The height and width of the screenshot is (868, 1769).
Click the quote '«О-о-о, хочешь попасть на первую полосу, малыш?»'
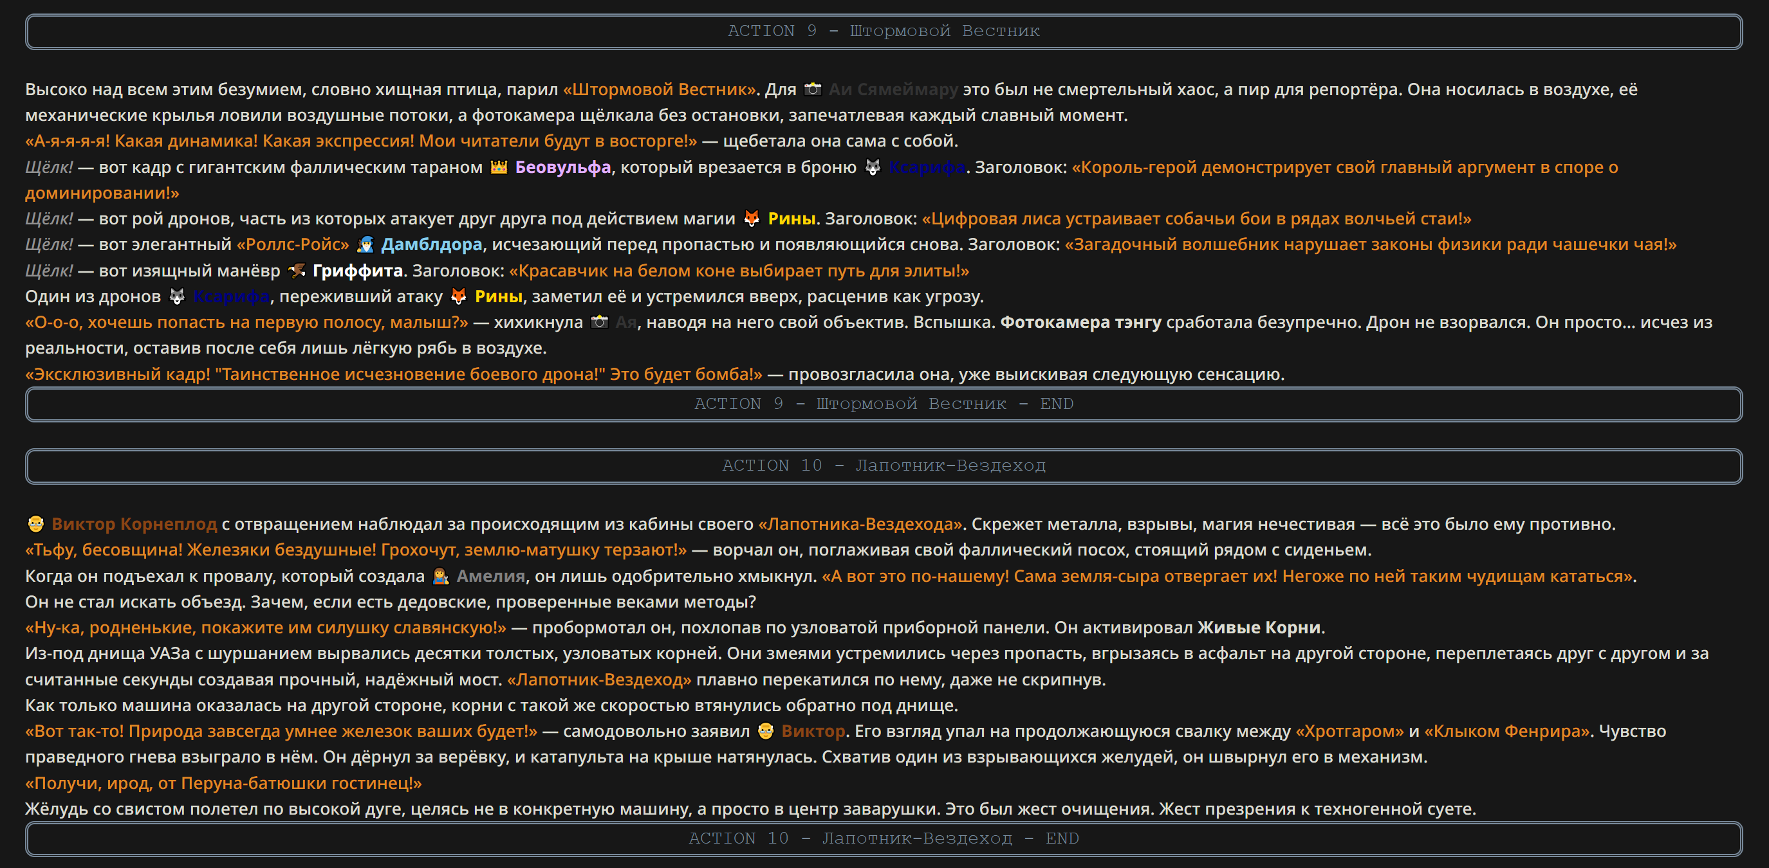246,323
